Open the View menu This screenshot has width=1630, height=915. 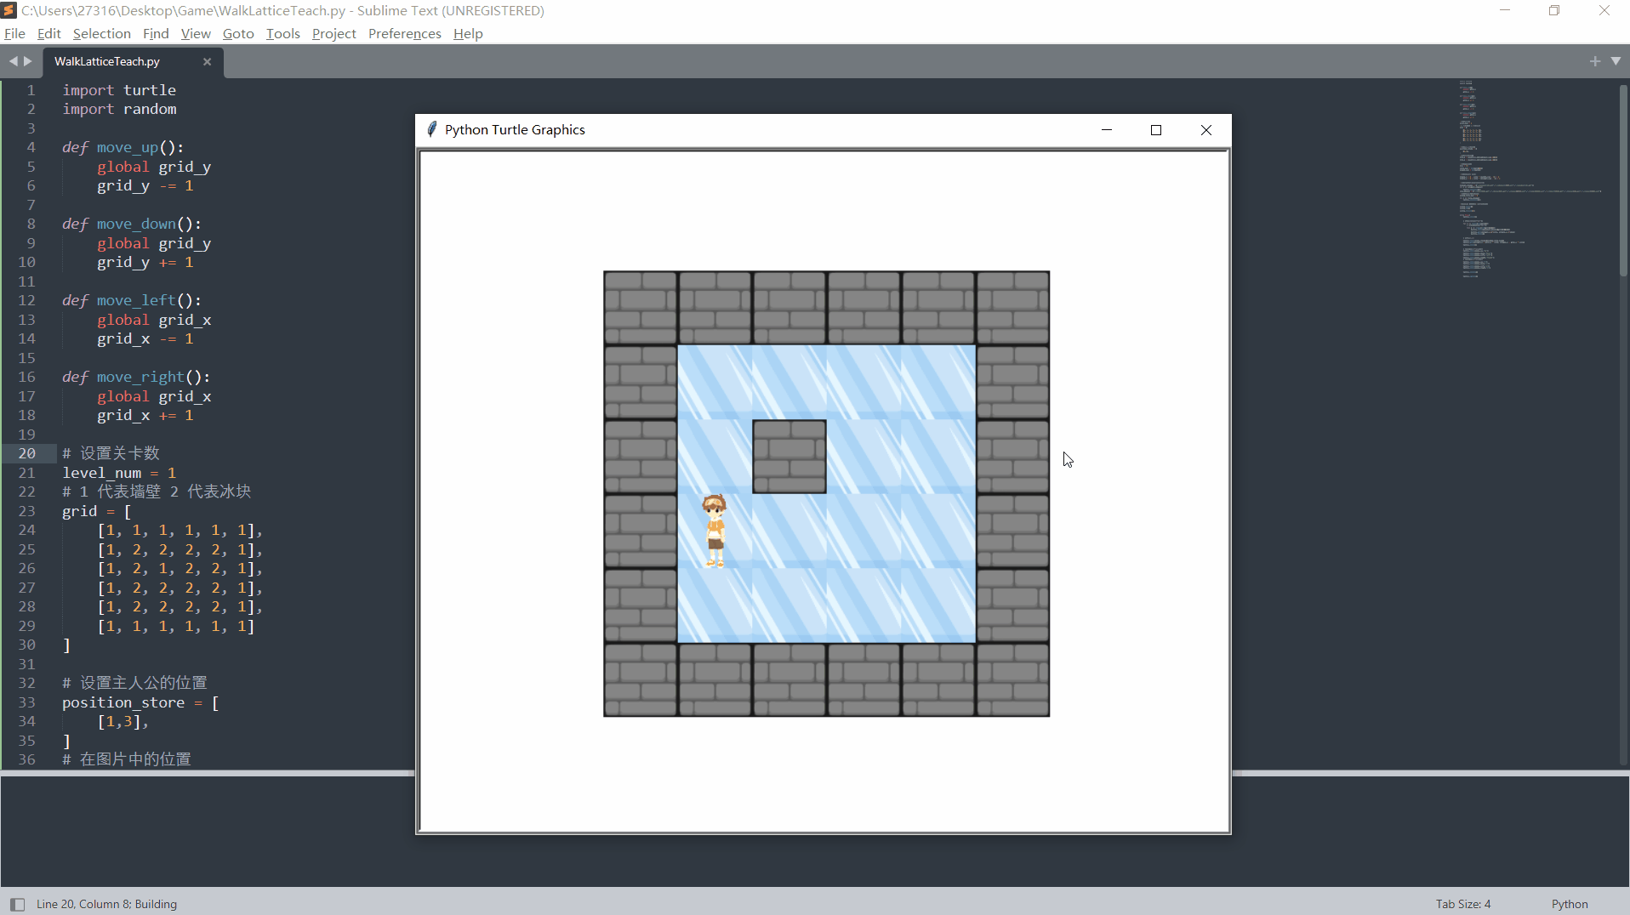[x=195, y=33]
